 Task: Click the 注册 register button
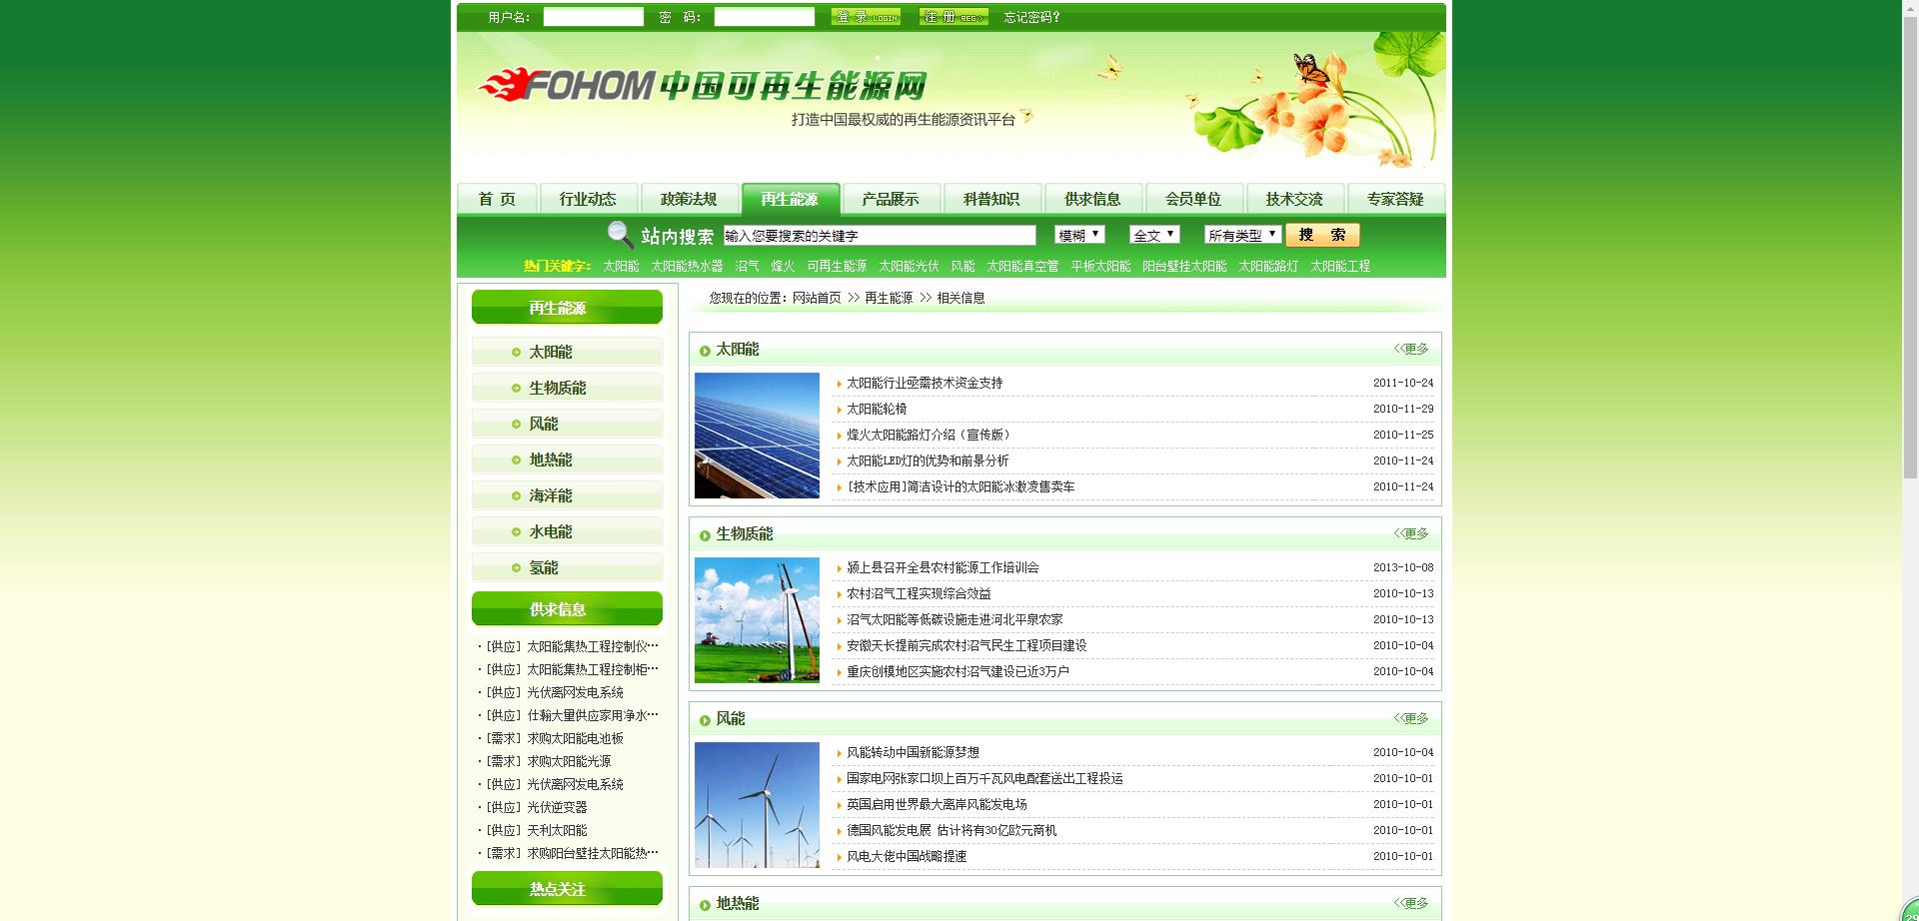coord(954,17)
